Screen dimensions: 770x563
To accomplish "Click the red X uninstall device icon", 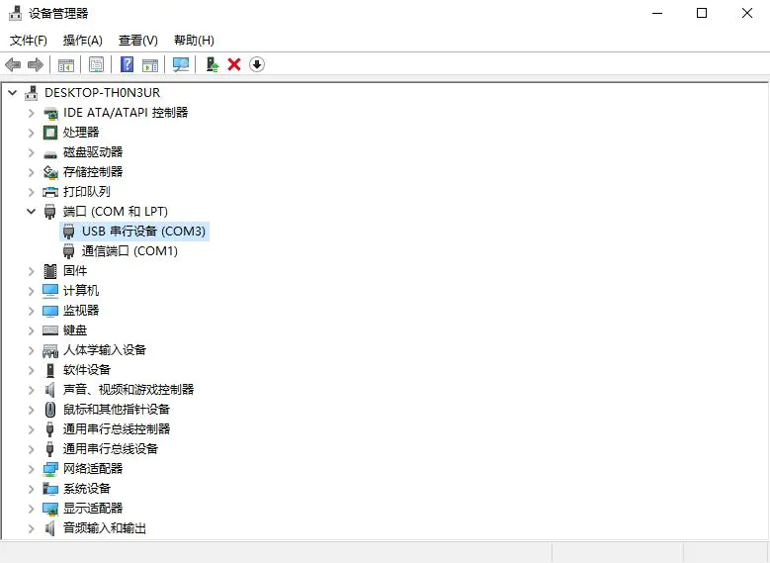I will [x=234, y=64].
